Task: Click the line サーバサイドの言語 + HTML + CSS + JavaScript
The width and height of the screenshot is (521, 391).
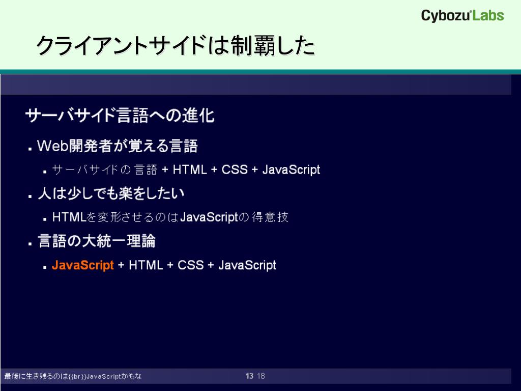Action: click(x=186, y=170)
